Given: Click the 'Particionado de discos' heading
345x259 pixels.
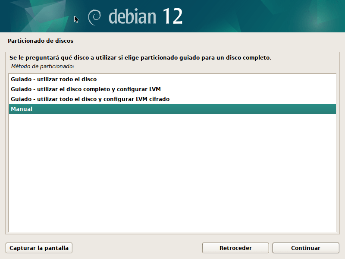Looking at the screenshot, I should coord(41,41).
